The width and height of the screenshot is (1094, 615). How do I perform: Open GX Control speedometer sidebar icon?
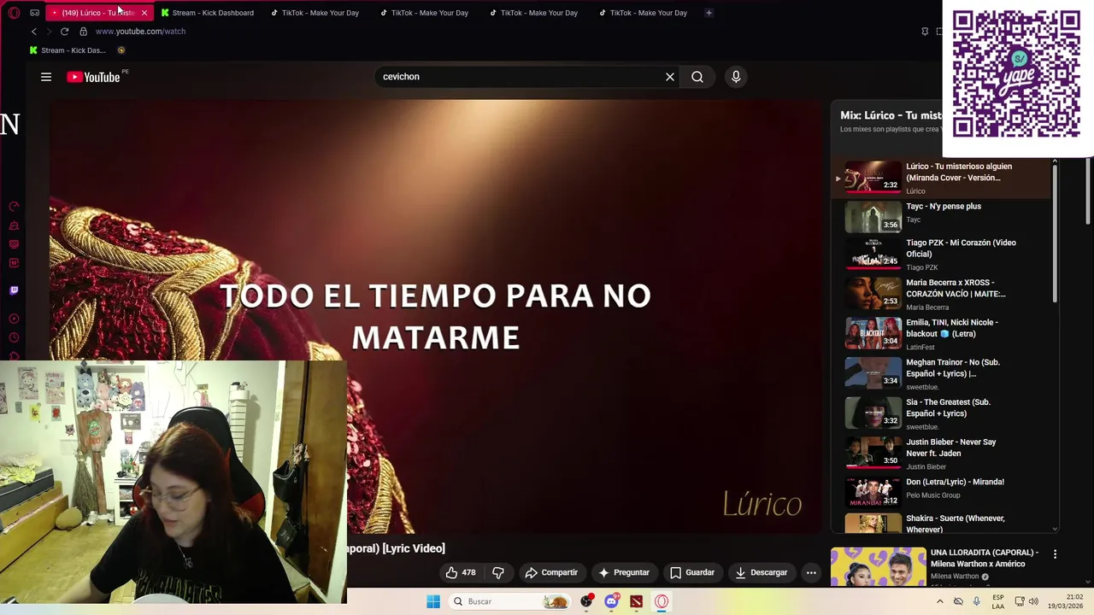(x=14, y=207)
